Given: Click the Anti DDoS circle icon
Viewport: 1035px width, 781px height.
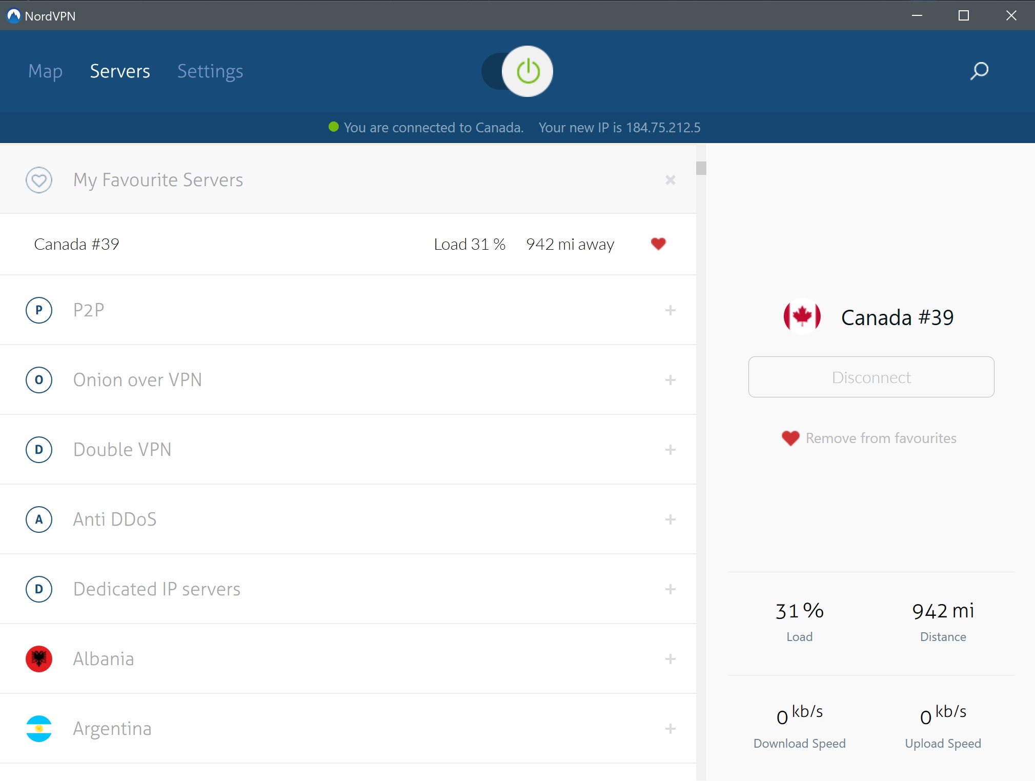Looking at the screenshot, I should pos(39,519).
